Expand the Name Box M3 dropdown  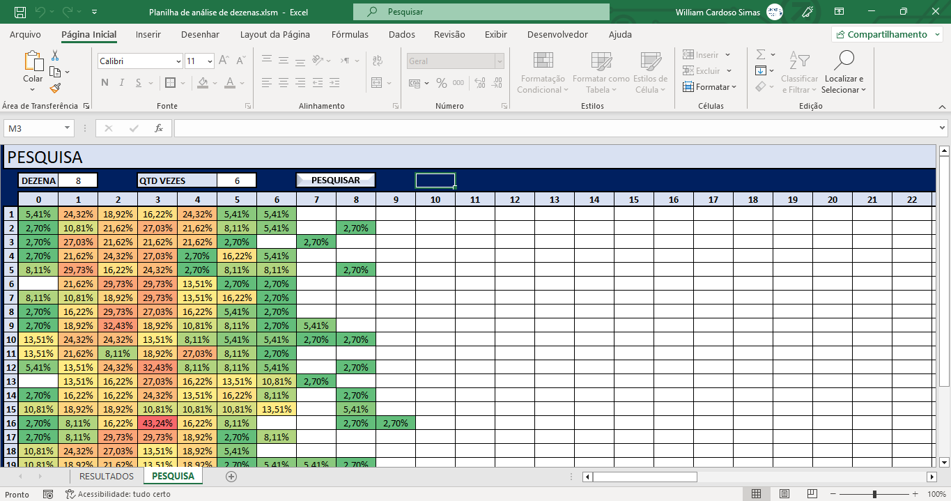67,128
